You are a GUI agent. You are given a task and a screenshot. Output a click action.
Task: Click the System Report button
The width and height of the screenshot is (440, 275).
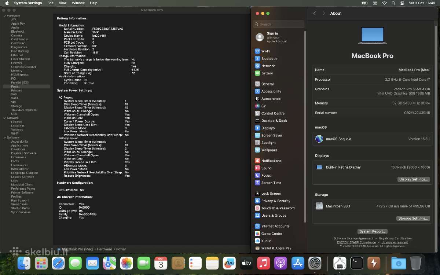click(373, 231)
